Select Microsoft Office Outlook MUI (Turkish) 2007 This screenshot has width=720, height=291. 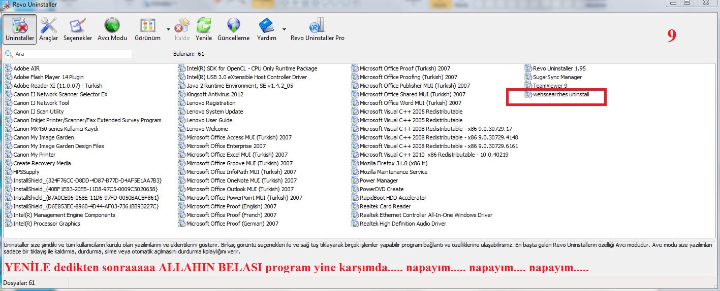236,189
